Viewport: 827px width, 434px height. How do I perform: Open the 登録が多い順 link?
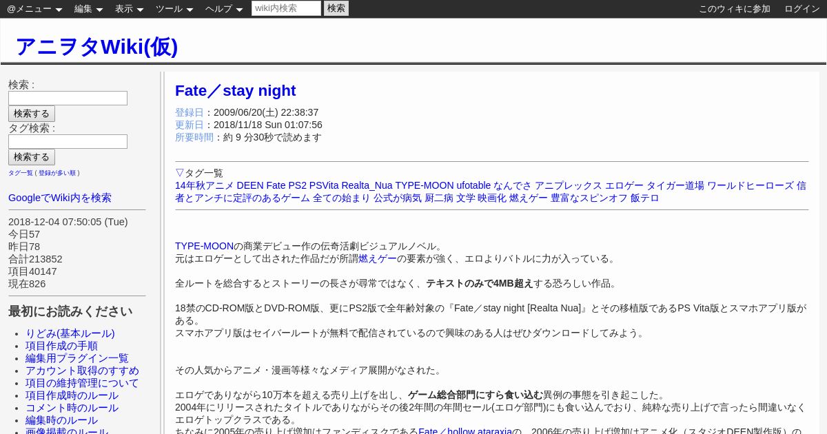pyautogui.click(x=58, y=173)
